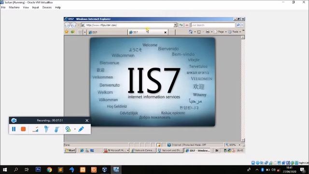Click the Task View icon
The height and width of the screenshot is (174, 309).
(27, 170)
